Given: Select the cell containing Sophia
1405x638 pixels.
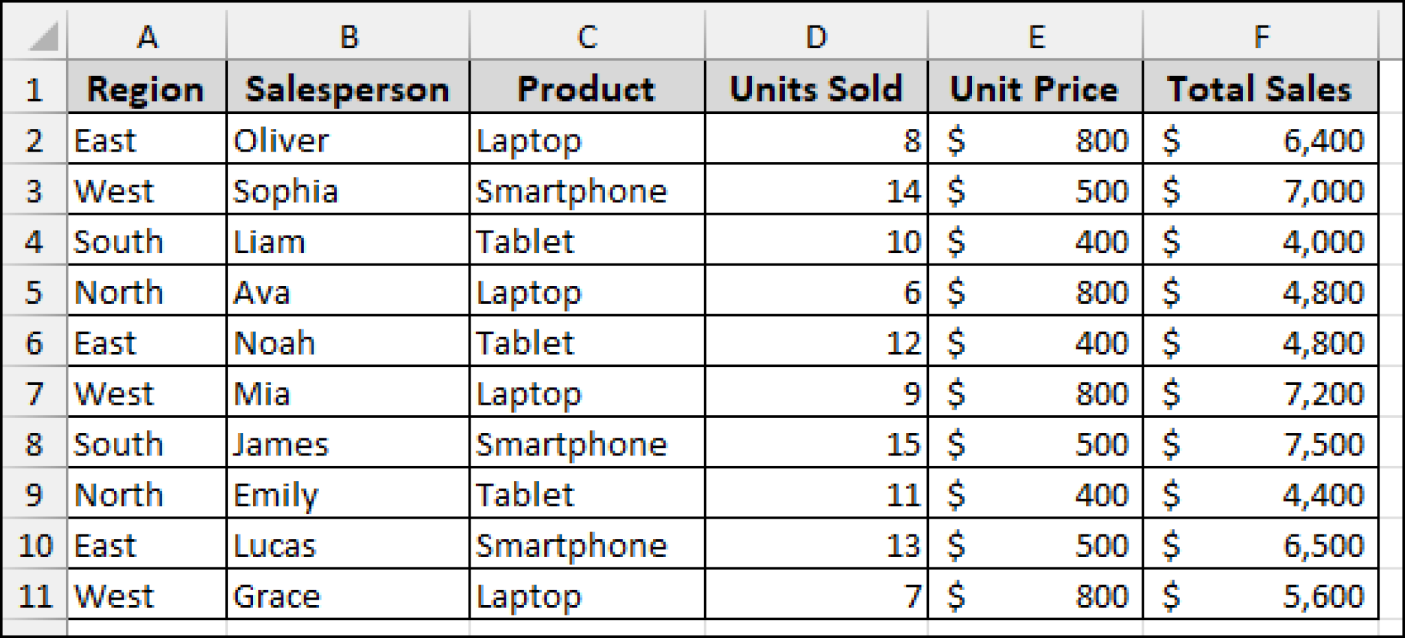Looking at the screenshot, I should pos(347,191).
